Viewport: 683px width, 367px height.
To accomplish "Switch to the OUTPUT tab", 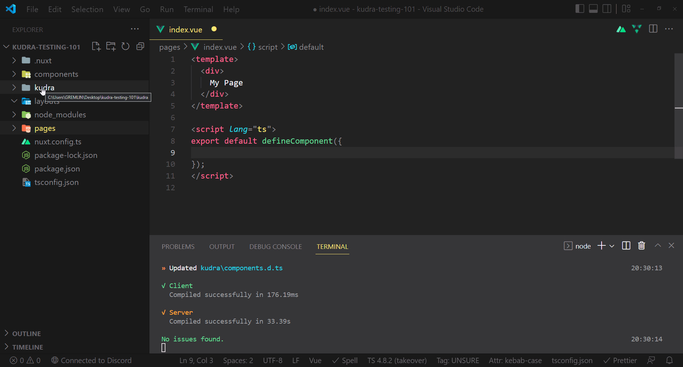I will pyautogui.click(x=222, y=246).
